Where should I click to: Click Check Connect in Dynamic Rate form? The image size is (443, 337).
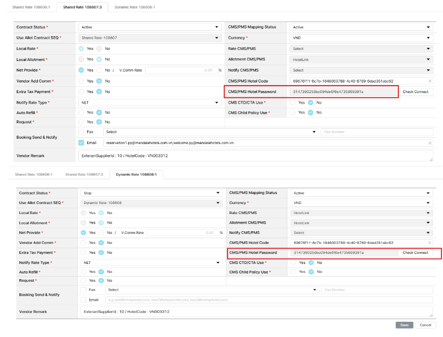tap(415, 253)
